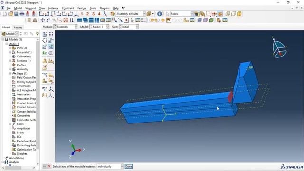This screenshot has height=171, width=304.
Task: Open a model database file
Action: (10, 14)
